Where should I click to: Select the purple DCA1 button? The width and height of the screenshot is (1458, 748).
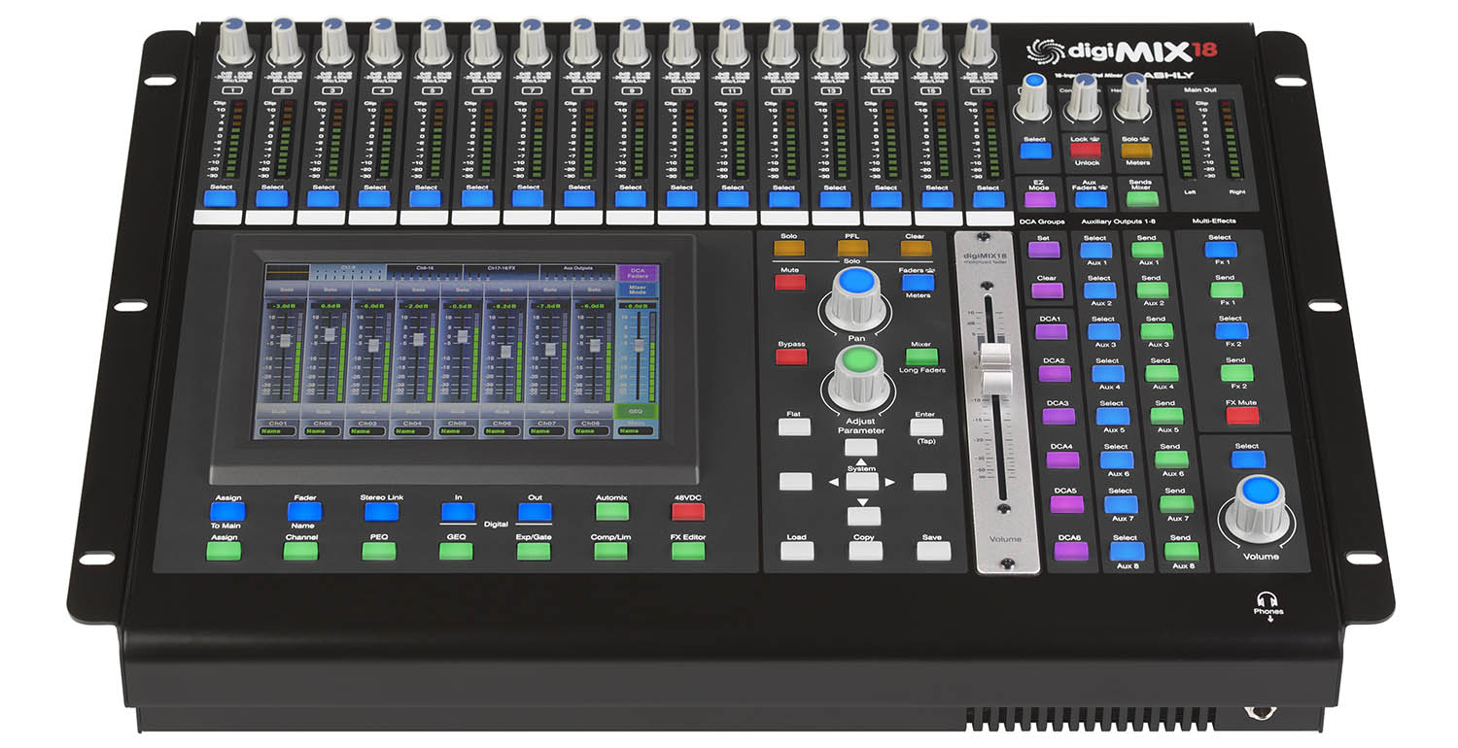[1052, 331]
